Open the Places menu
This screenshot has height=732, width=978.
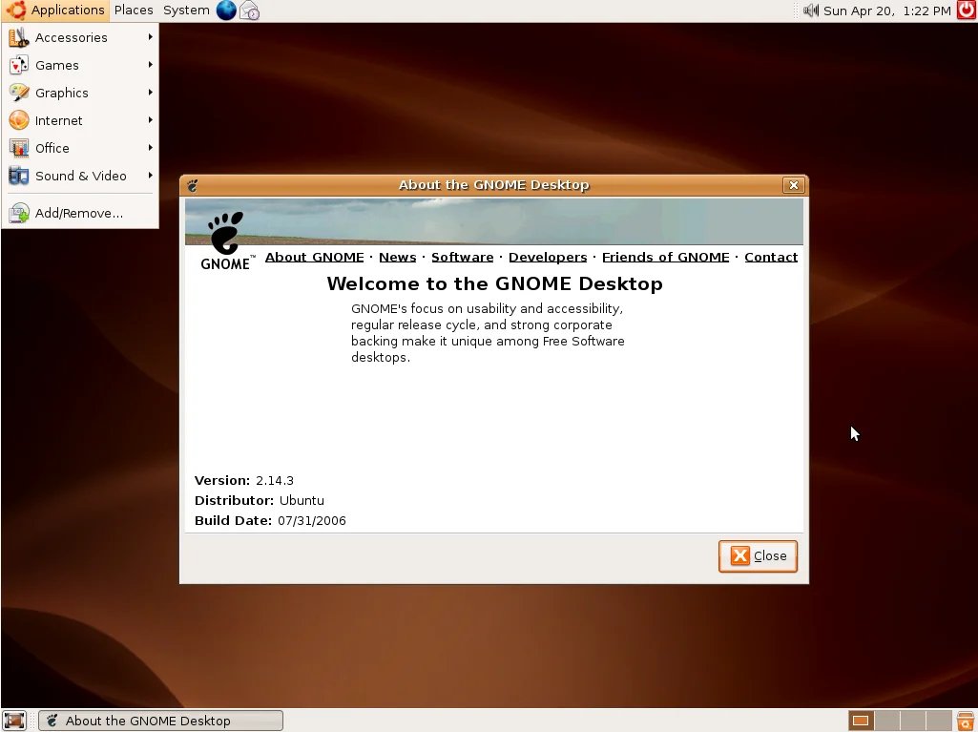pyautogui.click(x=134, y=10)
